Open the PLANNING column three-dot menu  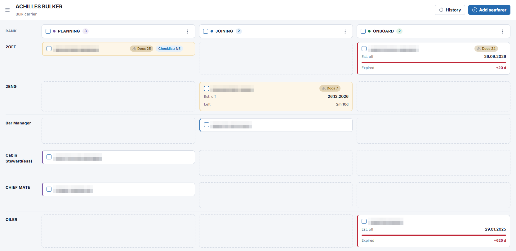[x=188, y=32]
